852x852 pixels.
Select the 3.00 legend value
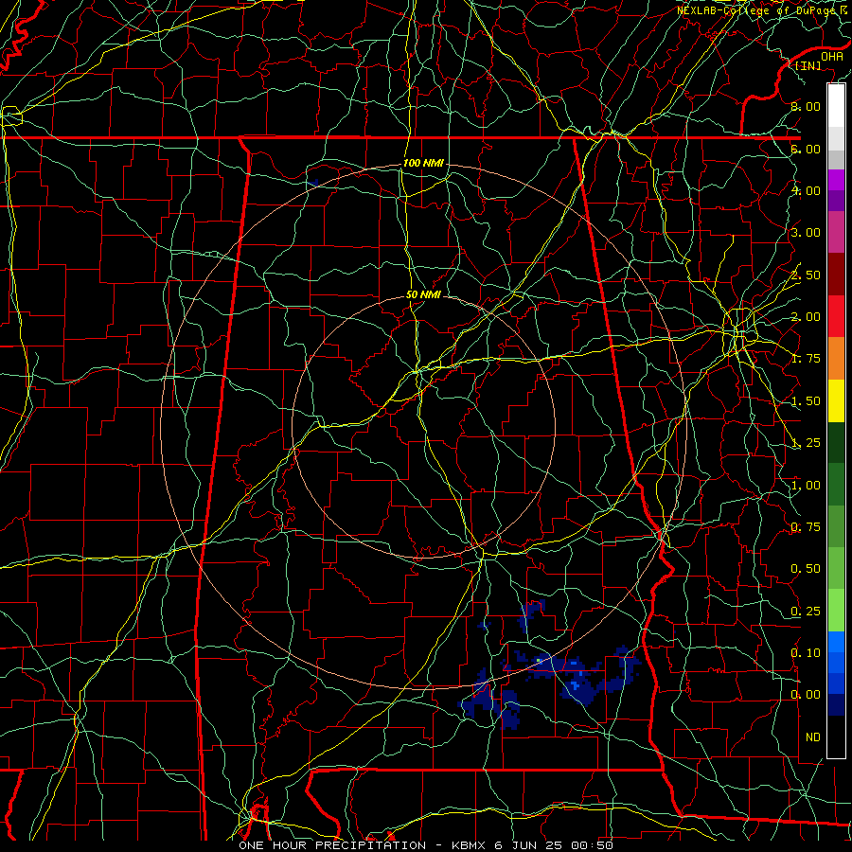click(x=806, y=233)
